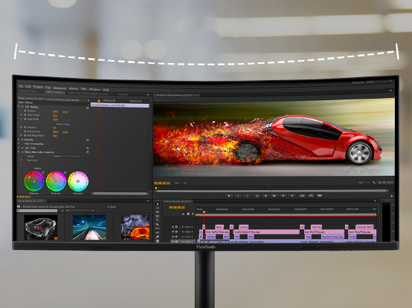Play the sequence in Program monitor

tap(274, 196)
